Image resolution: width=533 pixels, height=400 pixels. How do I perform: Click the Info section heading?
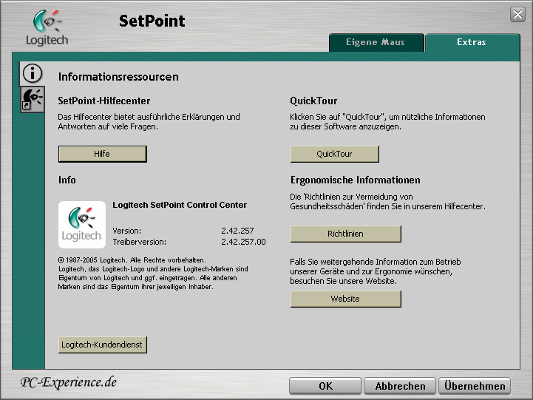67,180
